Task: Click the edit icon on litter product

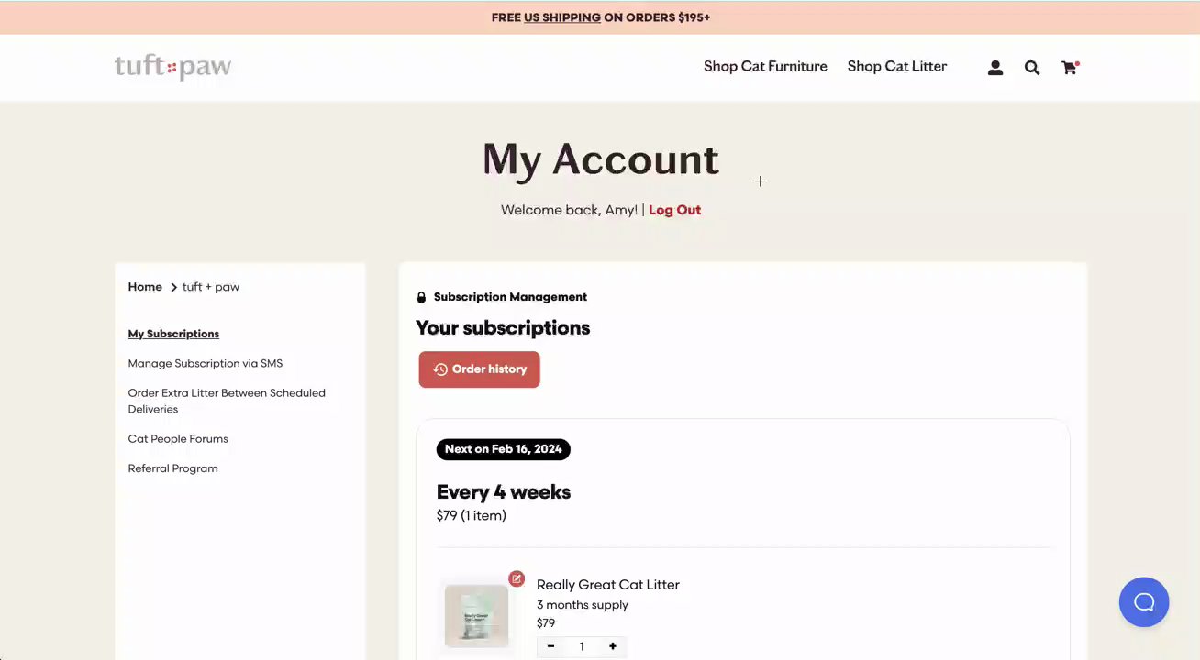Action: click(517, 578)
